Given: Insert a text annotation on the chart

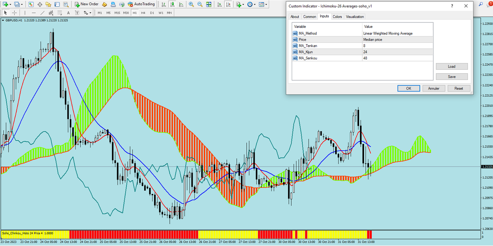Looking at the screenshot, I should pyautogui.click(x=69, y=13).
